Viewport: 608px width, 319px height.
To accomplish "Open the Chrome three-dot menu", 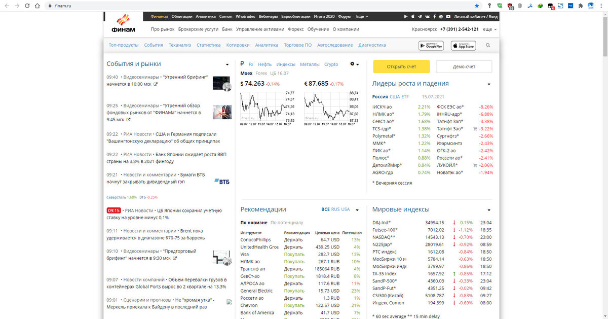I will tap(602, 6).
